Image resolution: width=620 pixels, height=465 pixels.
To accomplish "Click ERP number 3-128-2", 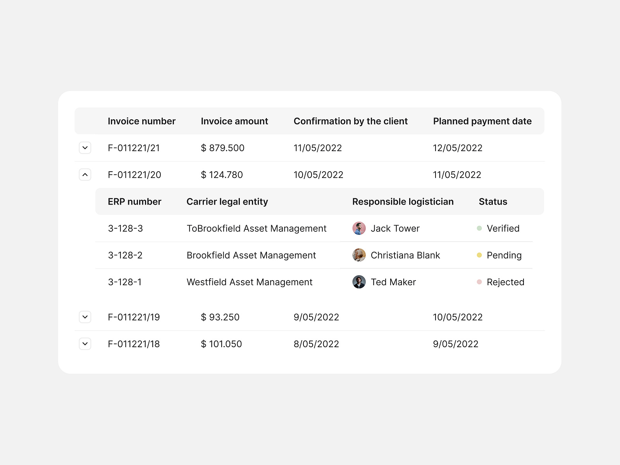I will tap(125, 255).
